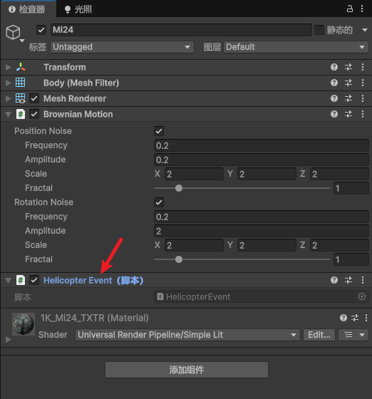Open Mesh Renderer three-dot menu
The width and height of the screenshot is (372, 399).
point(363,98)
